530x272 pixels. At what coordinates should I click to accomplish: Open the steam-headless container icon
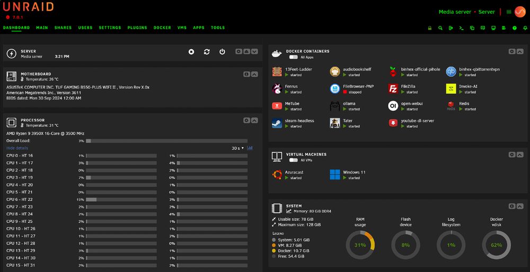click(277, 123)
